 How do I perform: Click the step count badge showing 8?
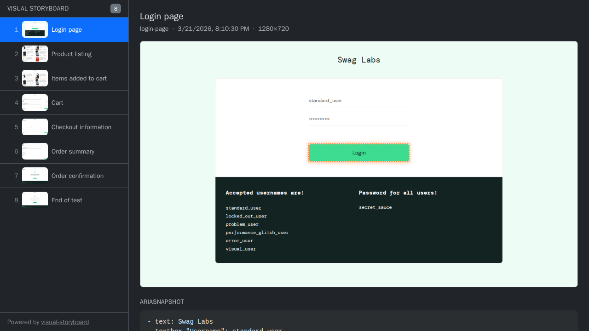[115, 8]
